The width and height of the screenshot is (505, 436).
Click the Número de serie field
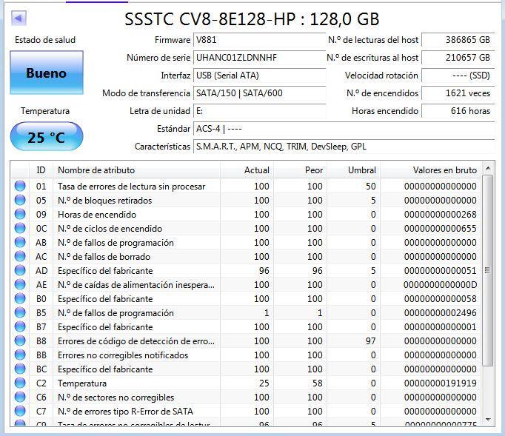[260, 58]
